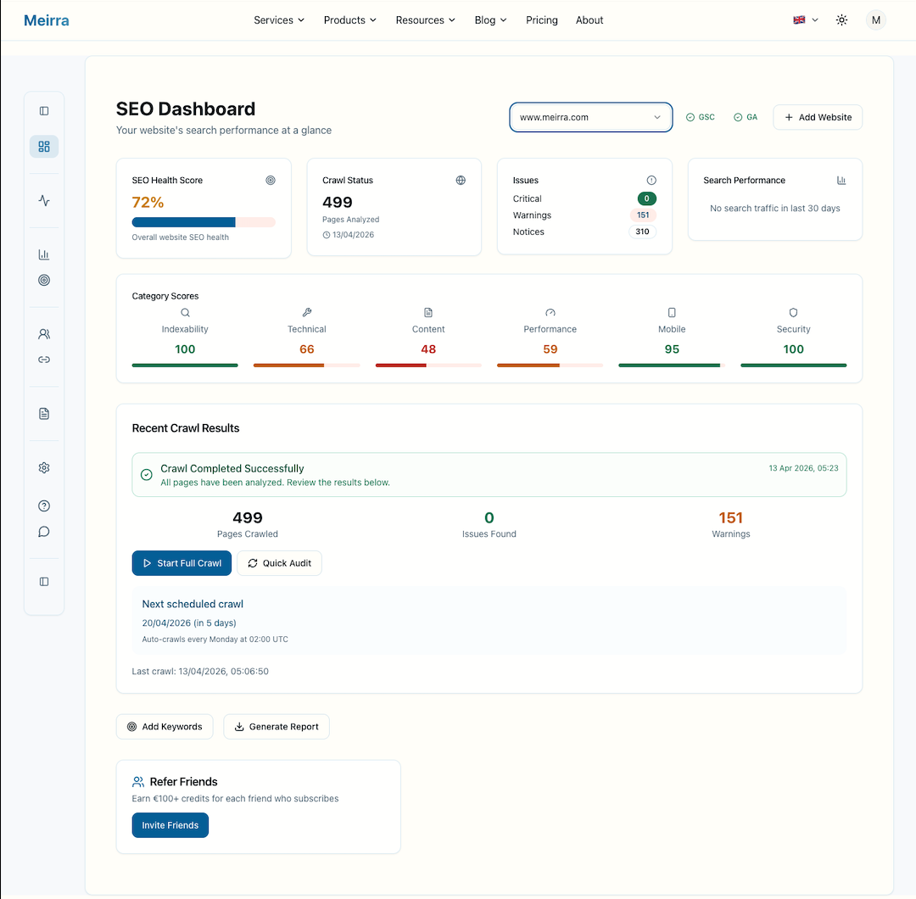Click the Content document icon
916x899 pixels.
(428, 312)
